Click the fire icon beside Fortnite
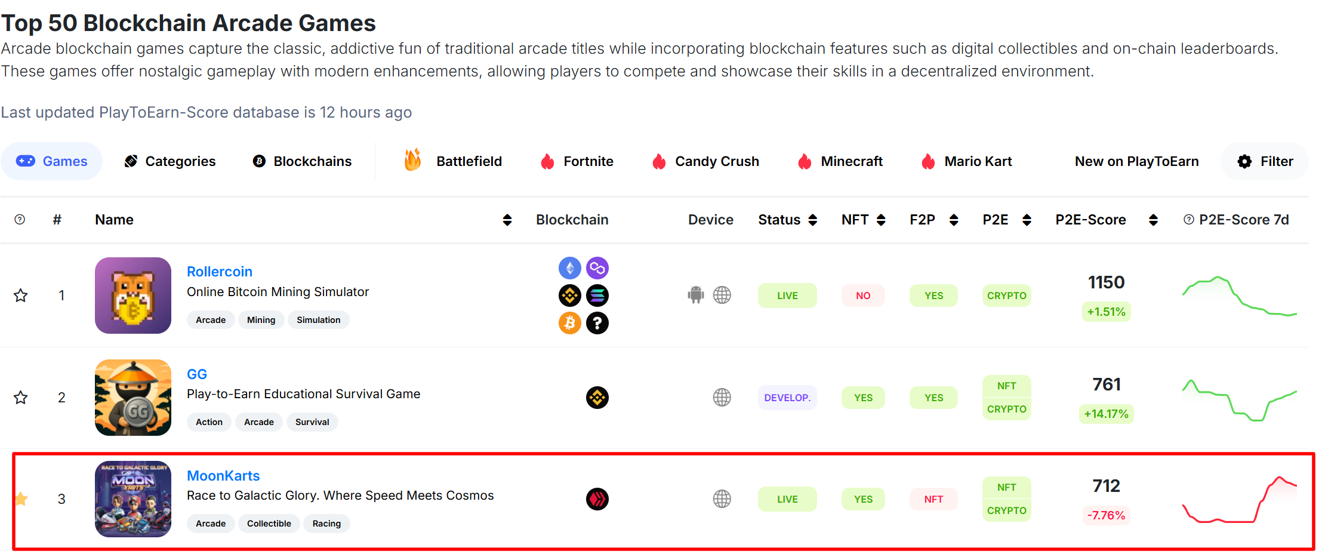Viewport: 1322px width, 557px height. [x=547, y=162]
